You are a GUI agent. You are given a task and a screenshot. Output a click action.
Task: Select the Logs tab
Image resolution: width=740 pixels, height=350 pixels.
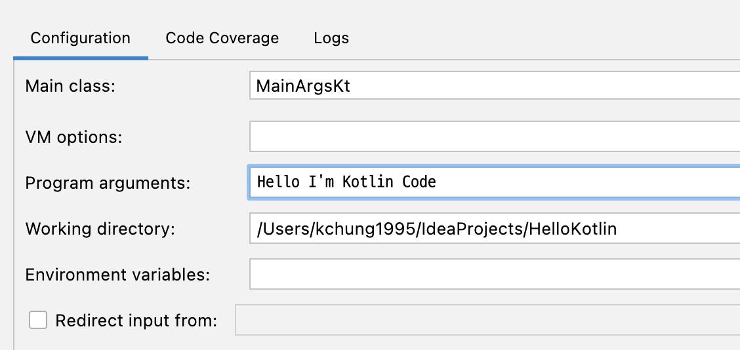(331, 38)
